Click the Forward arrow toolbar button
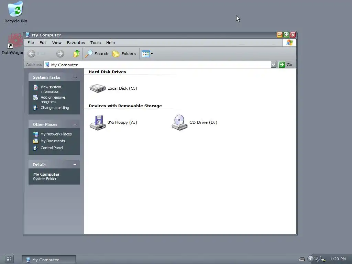The image size is (352, 264). 60,54
